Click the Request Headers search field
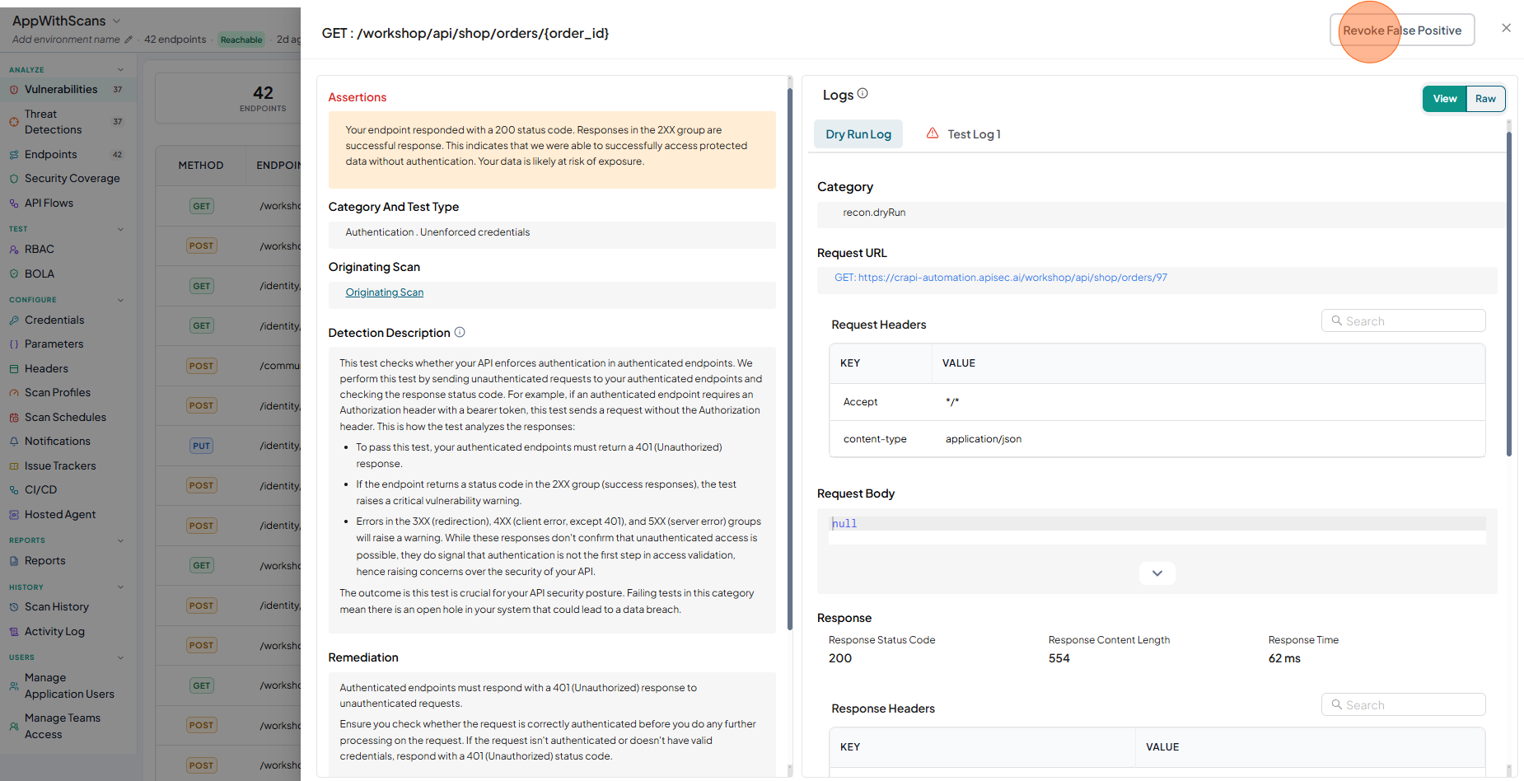1524x781 pixels. (x=1403, y=321)
